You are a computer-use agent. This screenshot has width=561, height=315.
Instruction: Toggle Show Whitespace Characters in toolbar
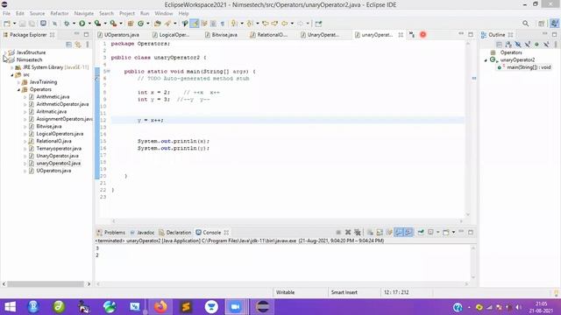click(222, 24)
